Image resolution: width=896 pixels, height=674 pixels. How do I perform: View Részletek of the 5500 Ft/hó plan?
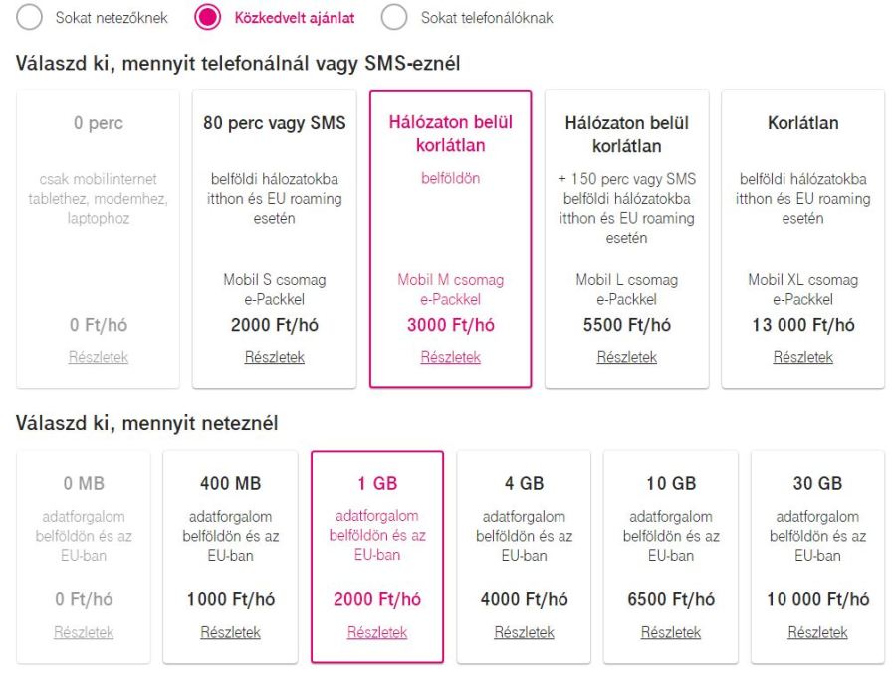coord(627,357)
